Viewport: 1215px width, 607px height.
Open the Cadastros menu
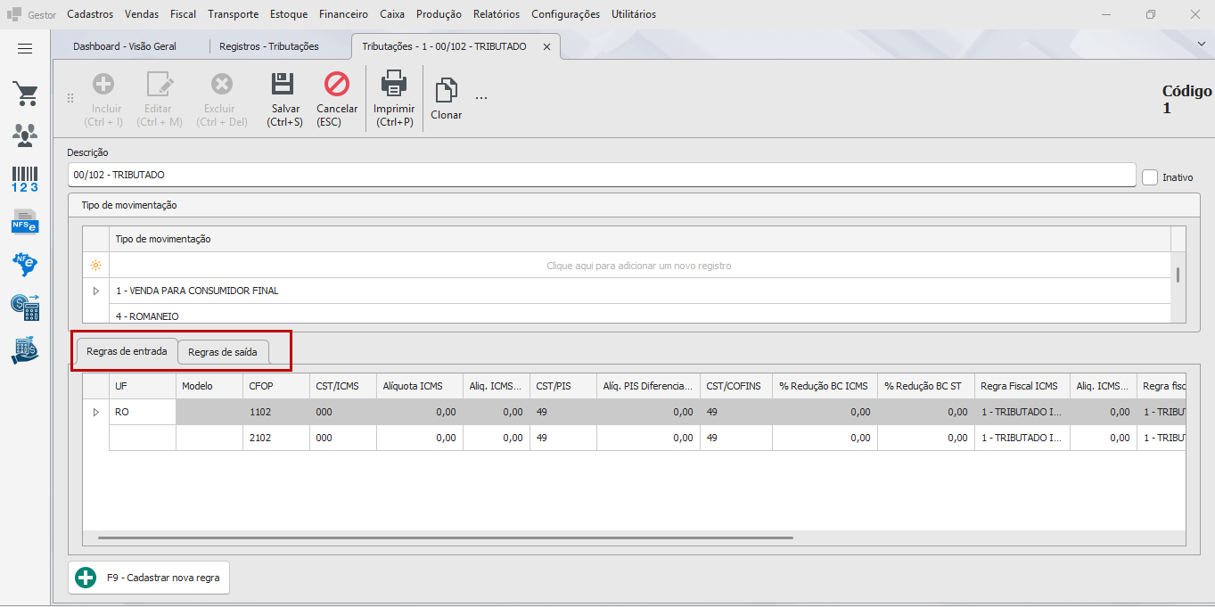pyautogui.click(x=90, y=14)
